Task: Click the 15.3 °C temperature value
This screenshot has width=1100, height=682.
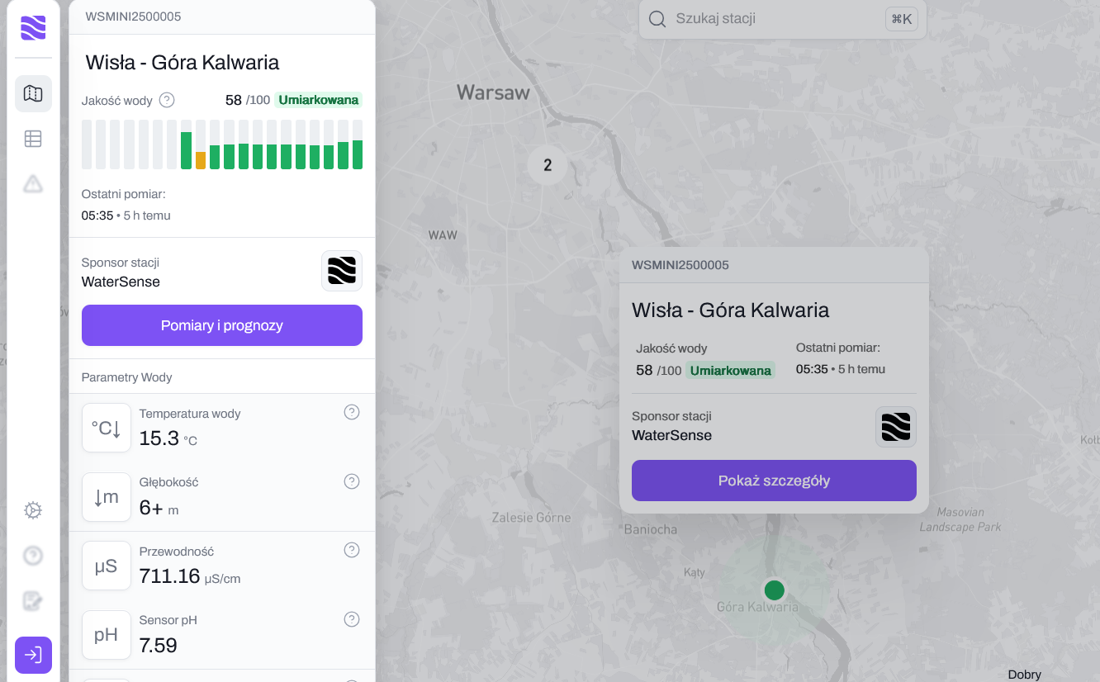Action: click(168, 438)
